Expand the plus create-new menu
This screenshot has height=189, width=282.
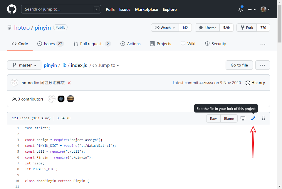[252, 9]
